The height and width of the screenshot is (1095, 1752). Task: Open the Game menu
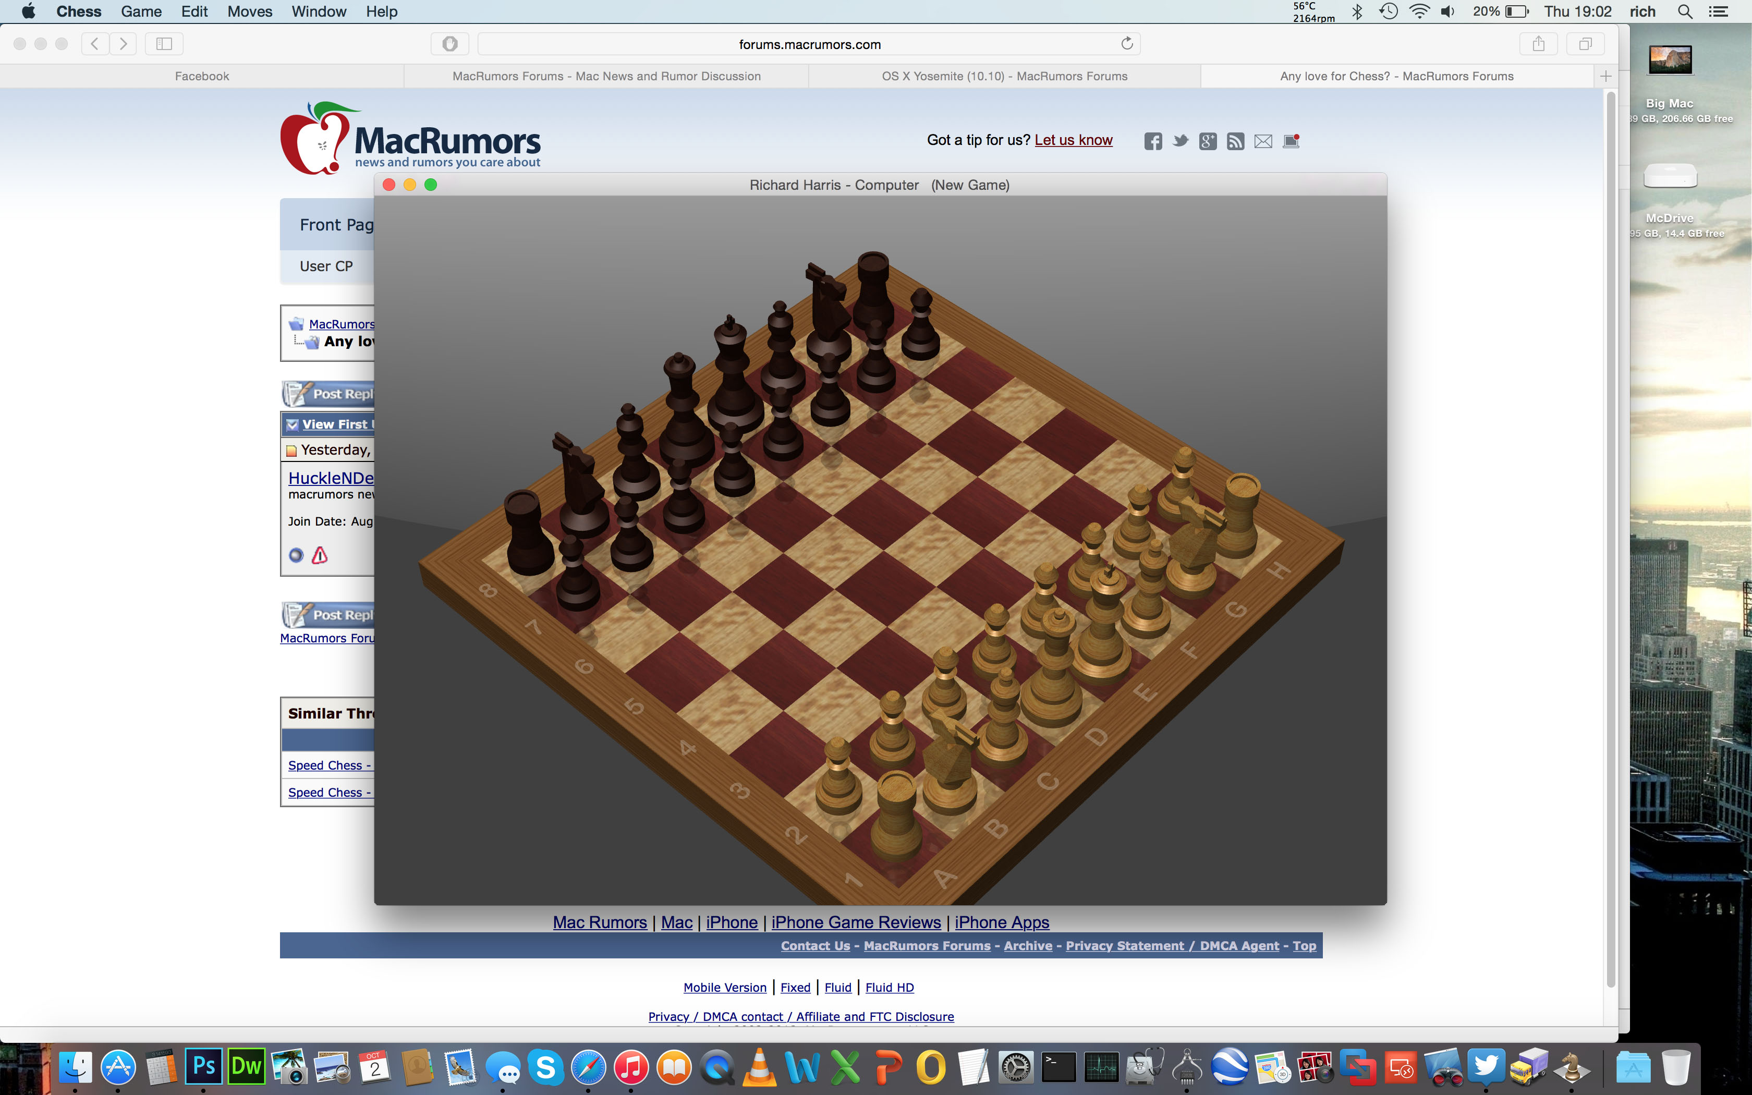pos(141,11)
